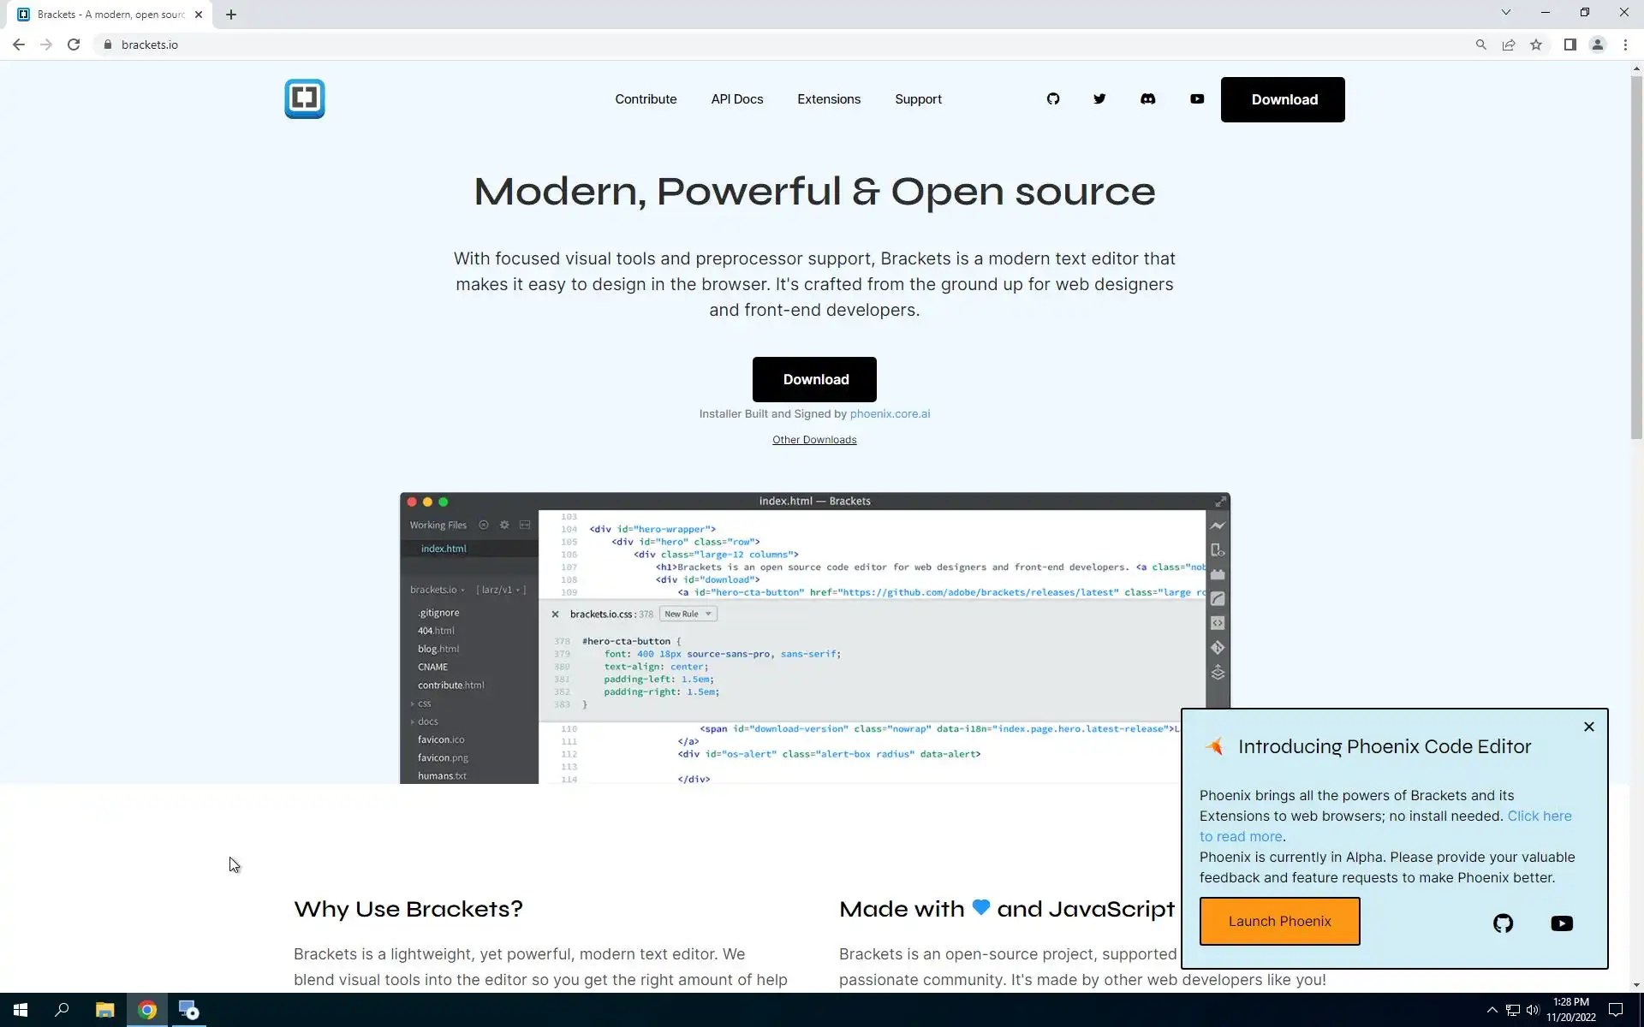Bookmark this page with star icon

(1536, 45)
